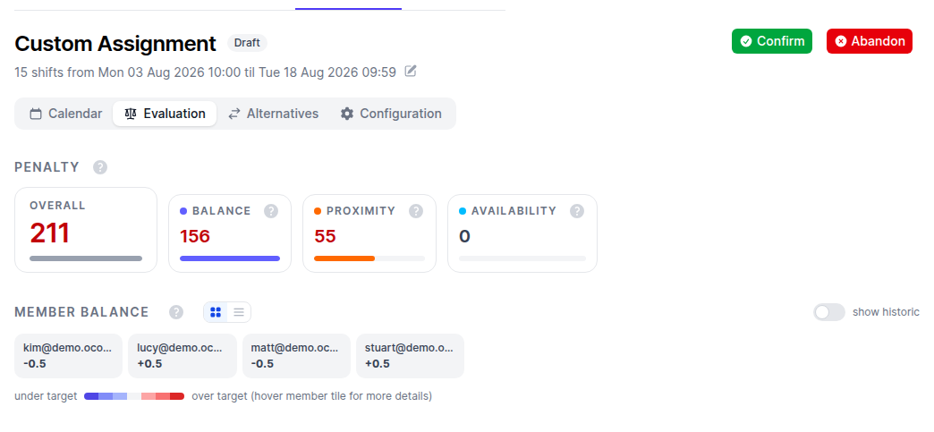The image size is (934, 432).
Task: Click the edit pencil icon beside shift dates
Action: click(411, 72)
